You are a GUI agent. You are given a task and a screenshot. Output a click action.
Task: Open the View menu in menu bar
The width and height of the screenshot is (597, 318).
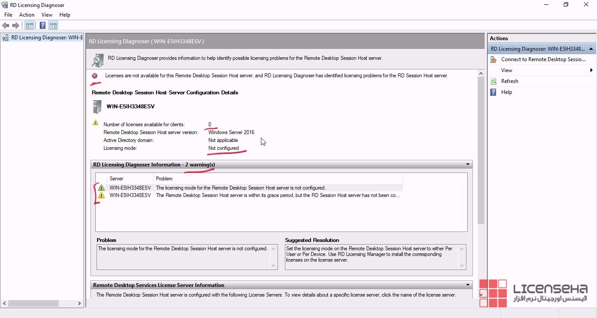47,15
